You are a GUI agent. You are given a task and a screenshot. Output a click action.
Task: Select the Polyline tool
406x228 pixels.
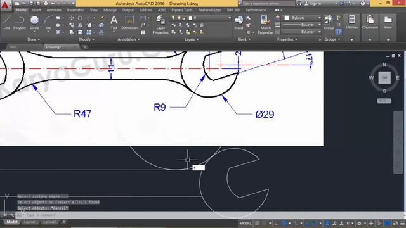[x=20, y=23]
